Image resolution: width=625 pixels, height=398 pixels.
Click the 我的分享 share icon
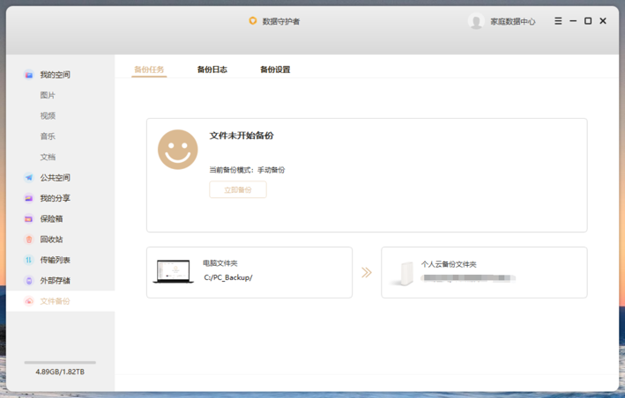29,198
